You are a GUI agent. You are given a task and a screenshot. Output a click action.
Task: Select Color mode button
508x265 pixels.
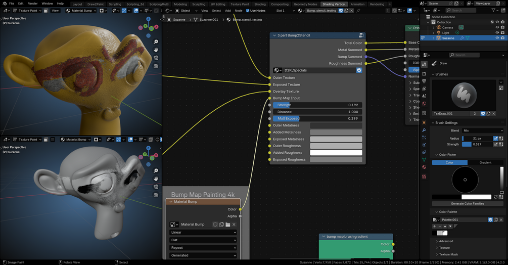tap(450, 163)
